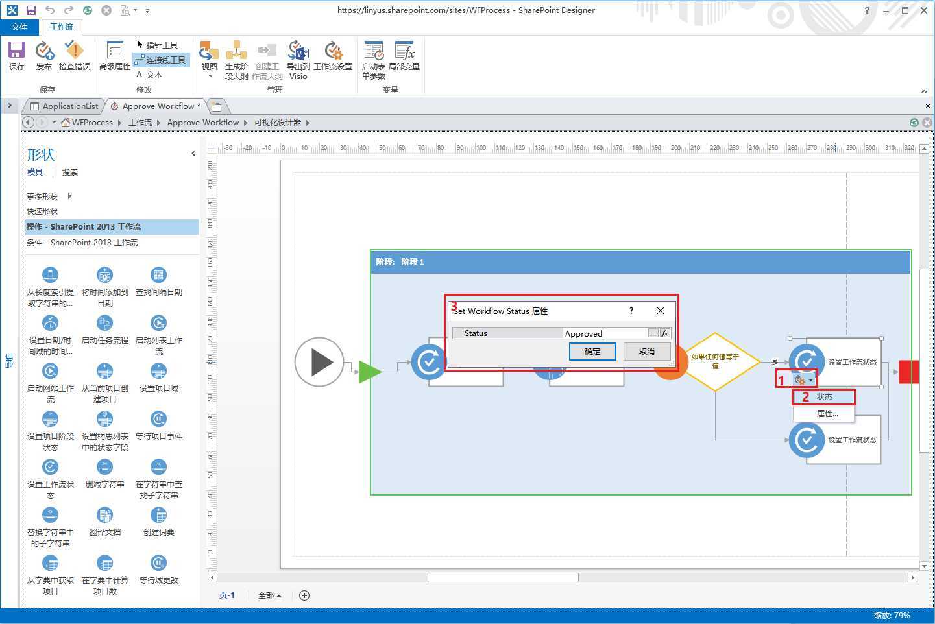Image resolution: width=935 pixels, height=624 pixels.
Task: Run 检查错误 check errors
Action: pyautogui.click(x=74, y=56)
